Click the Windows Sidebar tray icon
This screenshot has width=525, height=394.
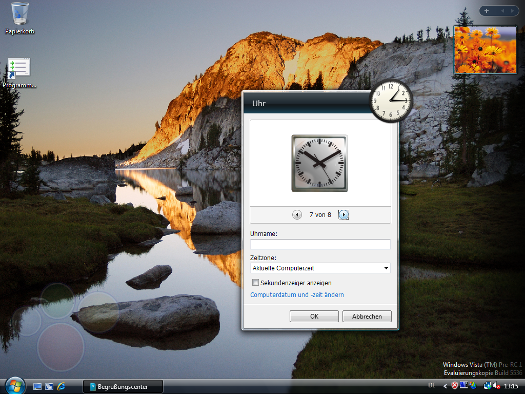[463, 385]
